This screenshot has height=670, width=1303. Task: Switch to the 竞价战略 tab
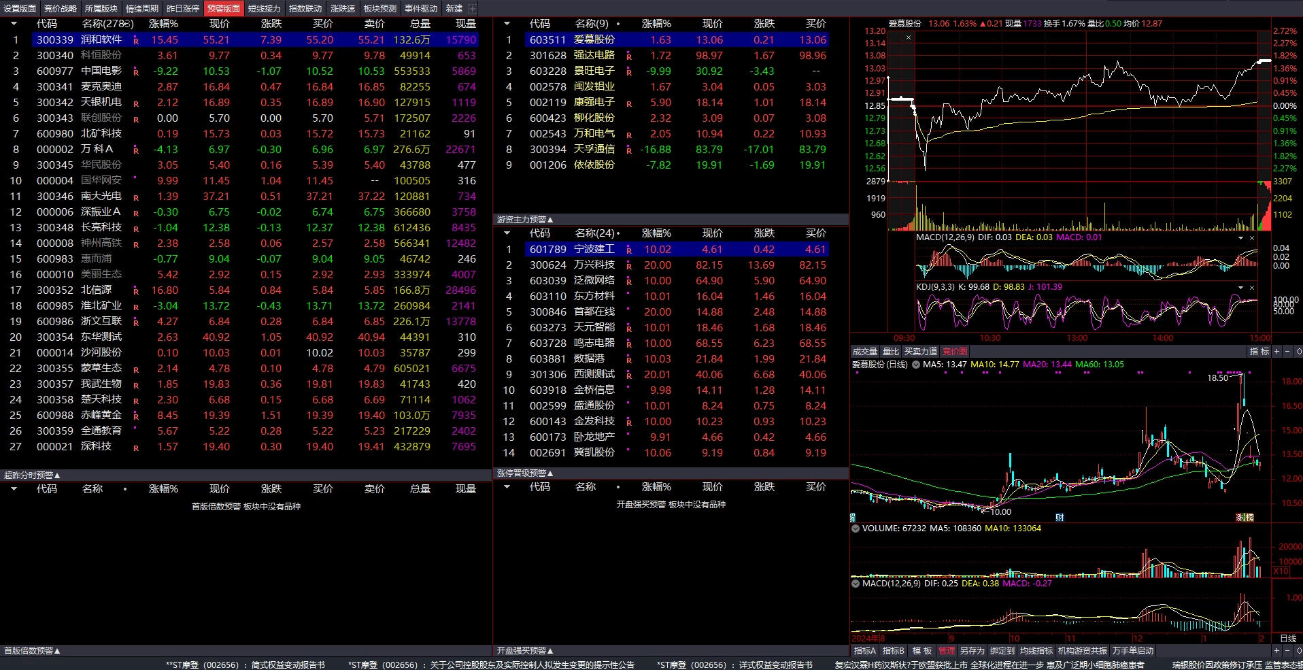point(61,8)
